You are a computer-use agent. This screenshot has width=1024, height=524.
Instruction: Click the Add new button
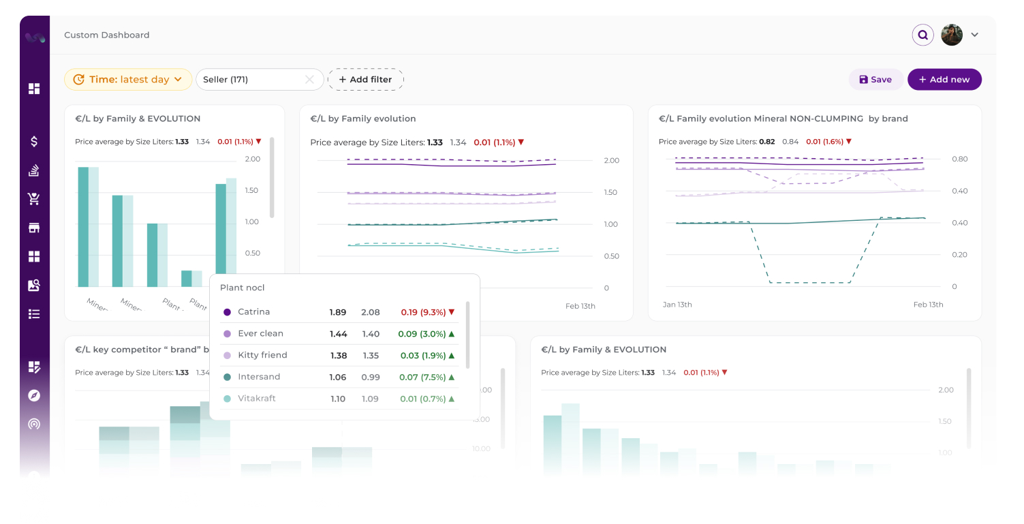(x=944, y=79)
